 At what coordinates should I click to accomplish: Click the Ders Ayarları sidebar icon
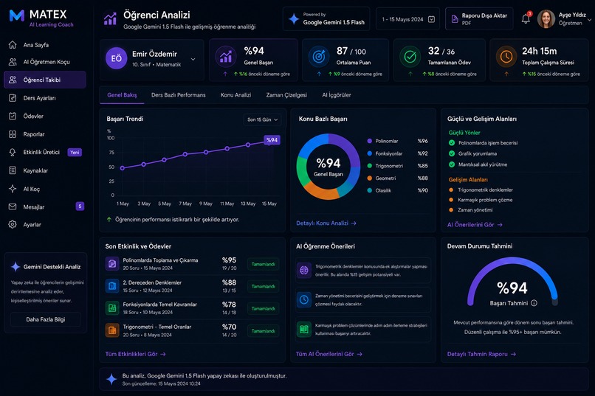click(x=13, y=98)
